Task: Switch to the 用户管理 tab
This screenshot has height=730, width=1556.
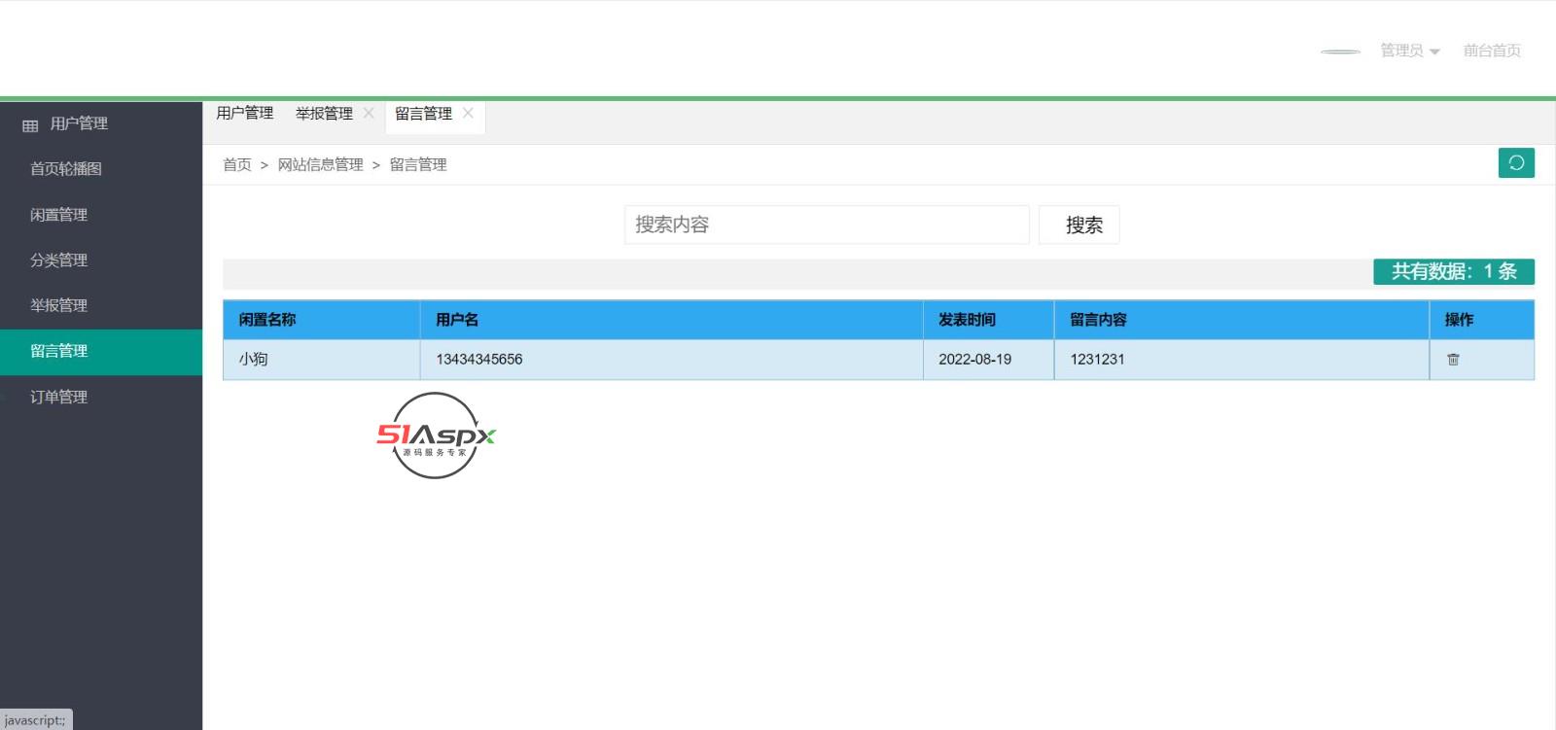Action: tap(245, 113)
